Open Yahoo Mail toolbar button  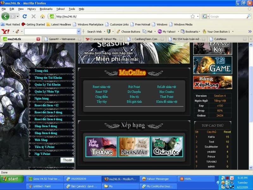(x=147, y=32)
